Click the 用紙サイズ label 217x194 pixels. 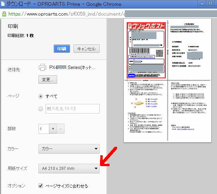click(17, 169)
